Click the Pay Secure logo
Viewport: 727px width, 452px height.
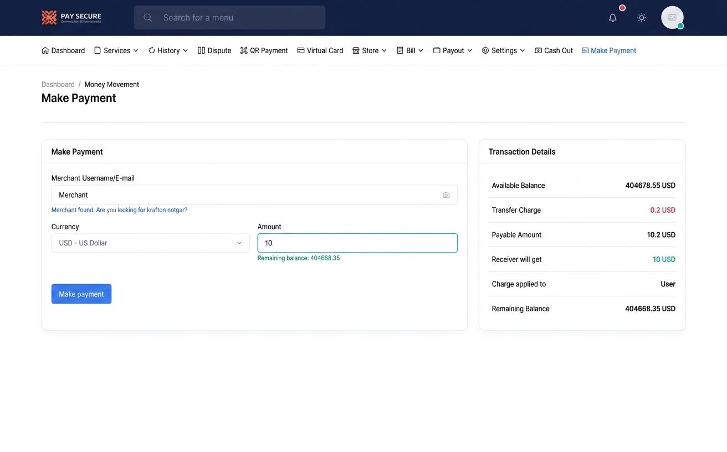tap(71, 18)
